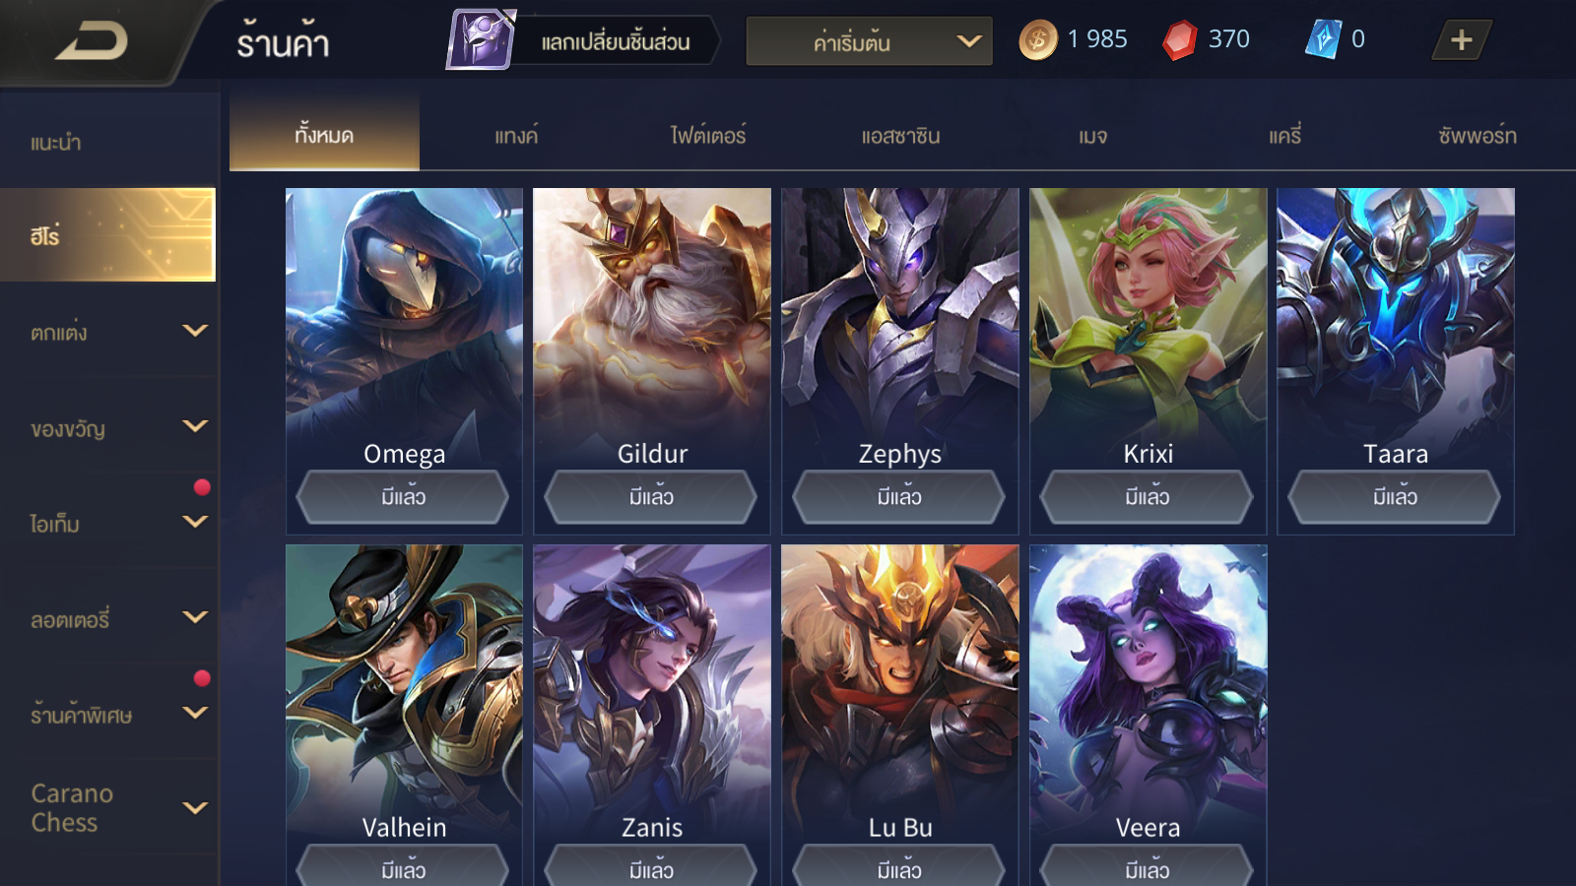Click the มีแล้ว button under Omega

(404, 497)
